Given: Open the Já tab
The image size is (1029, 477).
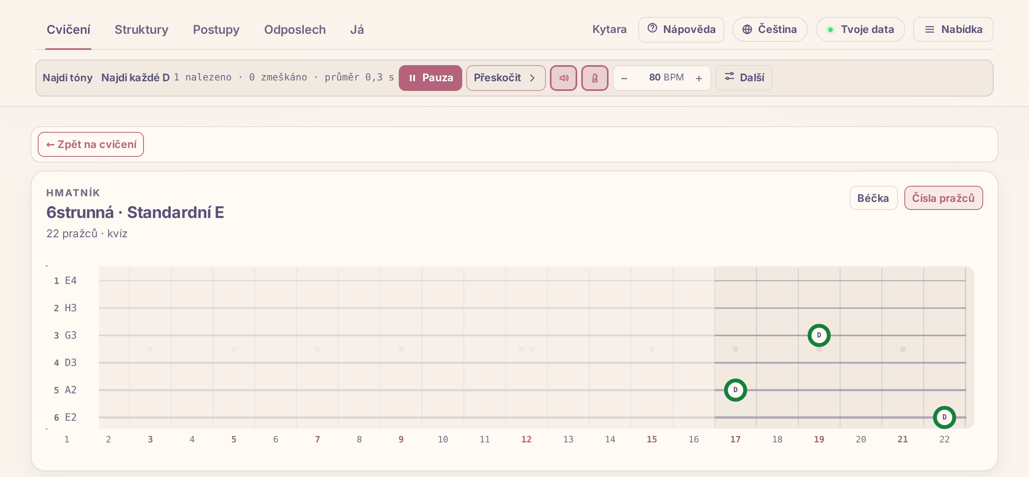Looking at the screenshot, I should (357, 30).
